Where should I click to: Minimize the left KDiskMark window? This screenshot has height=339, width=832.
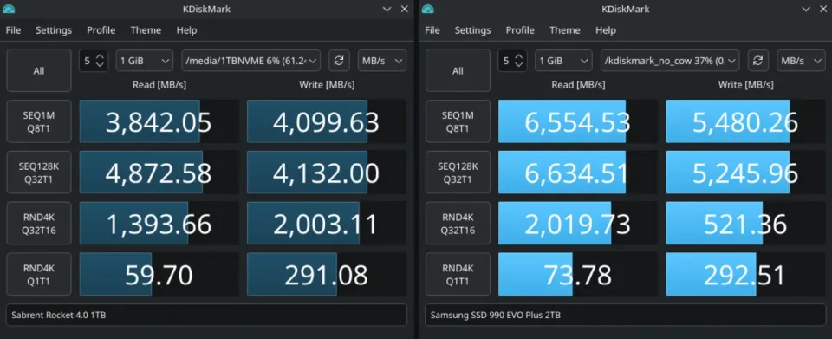[387, 9]
